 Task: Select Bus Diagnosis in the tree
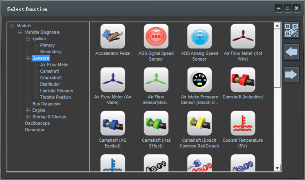pyautogui.click(x=46, y=104)
